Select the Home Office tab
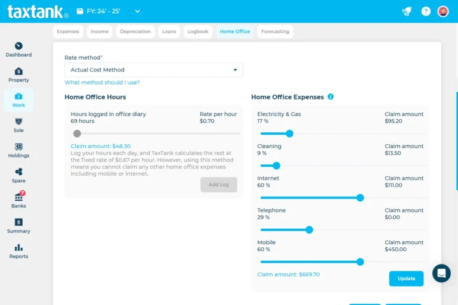The width and height of the screenshot is (458, 305). (235, 32)
